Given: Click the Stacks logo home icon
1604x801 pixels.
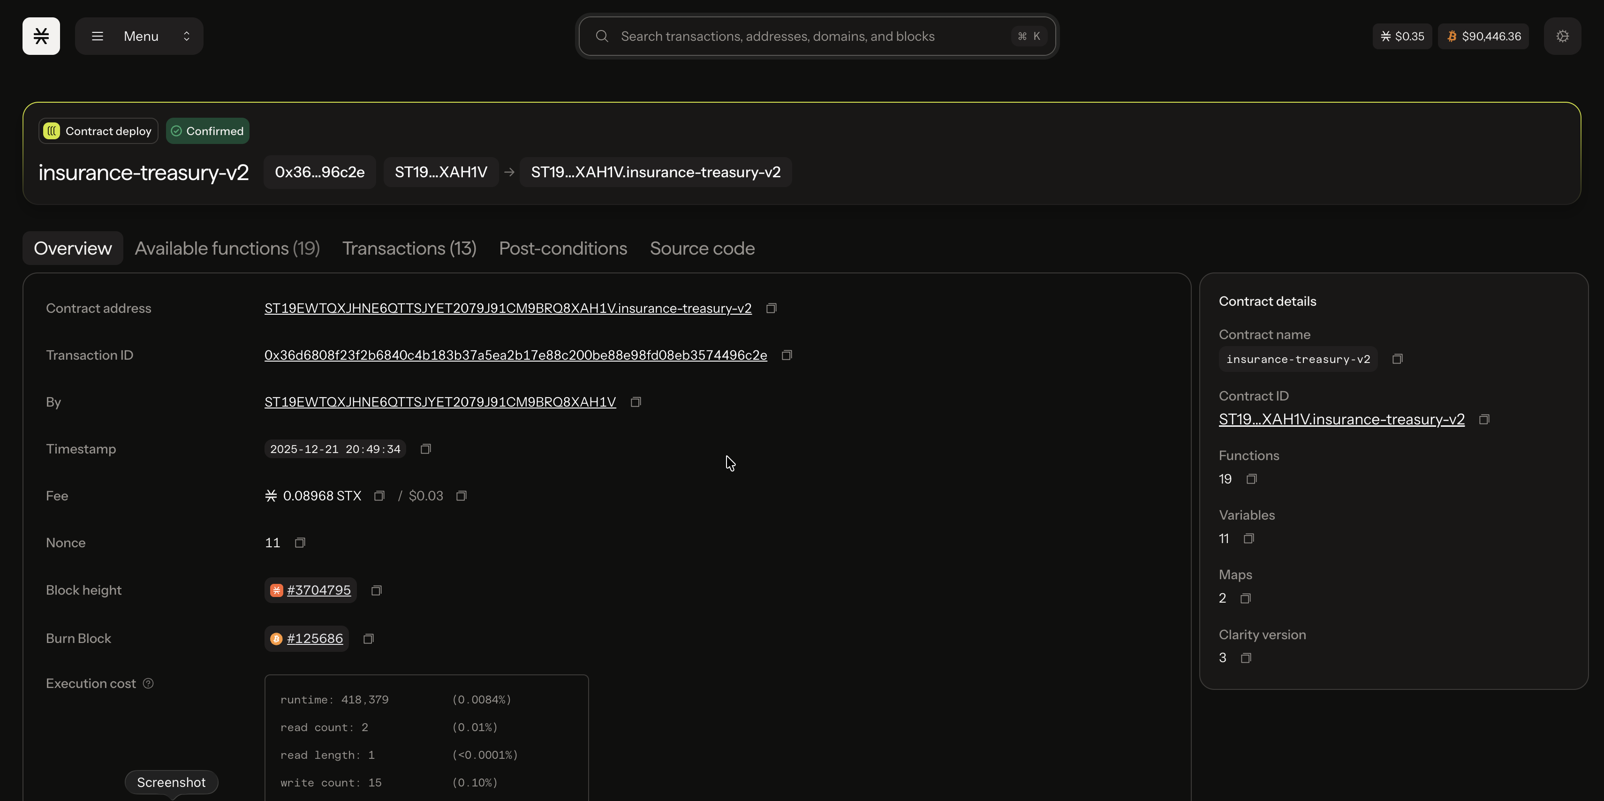Looking at the screenshot, I should (41, 36).
